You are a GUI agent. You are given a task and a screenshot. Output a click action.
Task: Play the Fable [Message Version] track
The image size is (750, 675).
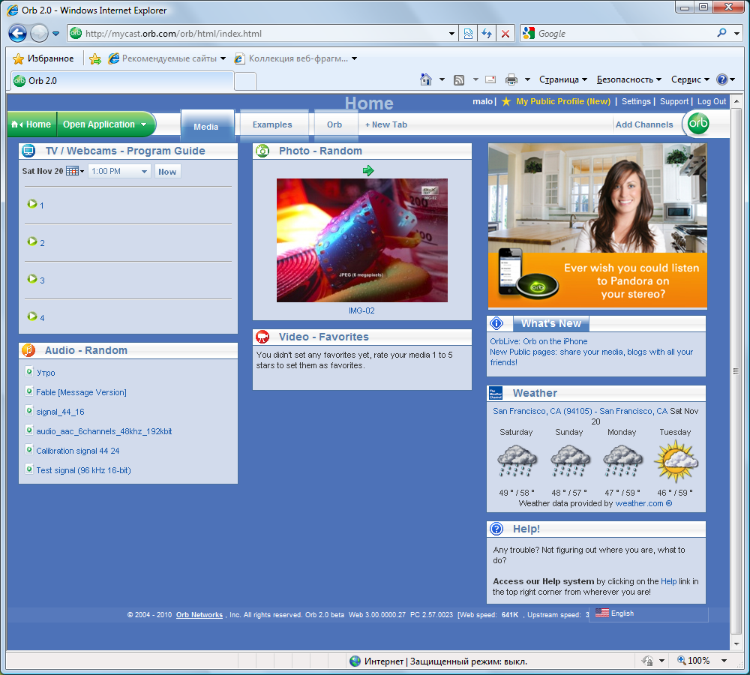point(81,392)
